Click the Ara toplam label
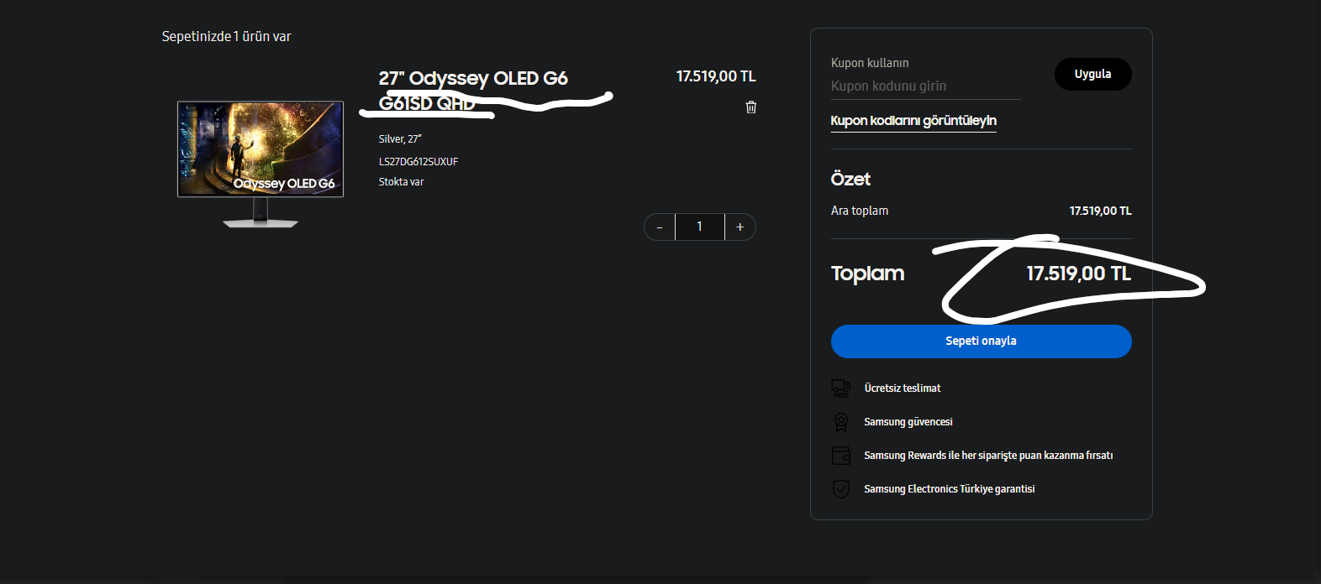This screenshot has height=584, width=1321. point(860,211)
